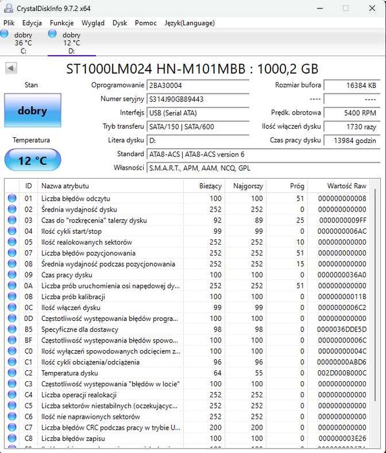The height and width of the screenshot is (453, 386).
Task: Click the CrystalDiskInfo title bar icon
Action: tap(8, 8)
